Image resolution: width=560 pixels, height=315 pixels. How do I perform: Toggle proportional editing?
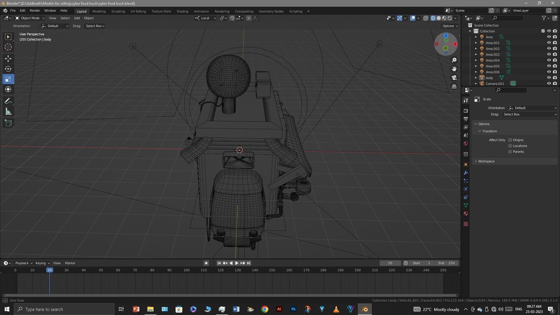click(249, 18)
